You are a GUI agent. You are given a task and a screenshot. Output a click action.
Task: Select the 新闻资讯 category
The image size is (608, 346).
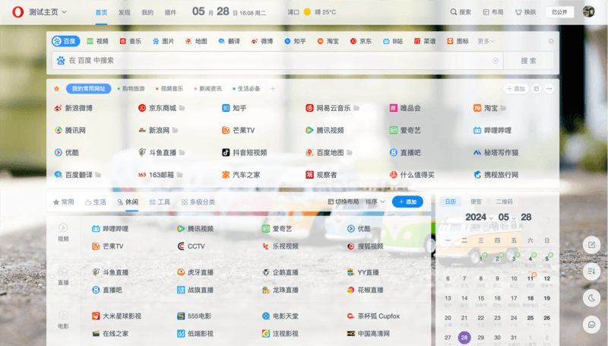click(x=208, y=89)
